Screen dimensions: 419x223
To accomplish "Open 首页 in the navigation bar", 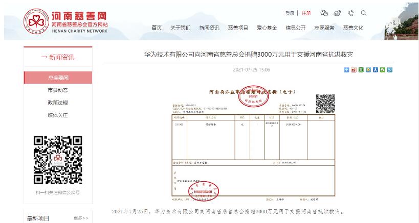I will click(157, 28).
